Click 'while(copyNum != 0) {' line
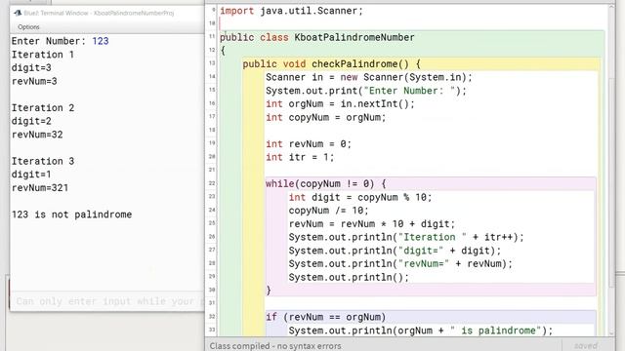The width and height of the screenshot is (625, 351). [325, 184]
